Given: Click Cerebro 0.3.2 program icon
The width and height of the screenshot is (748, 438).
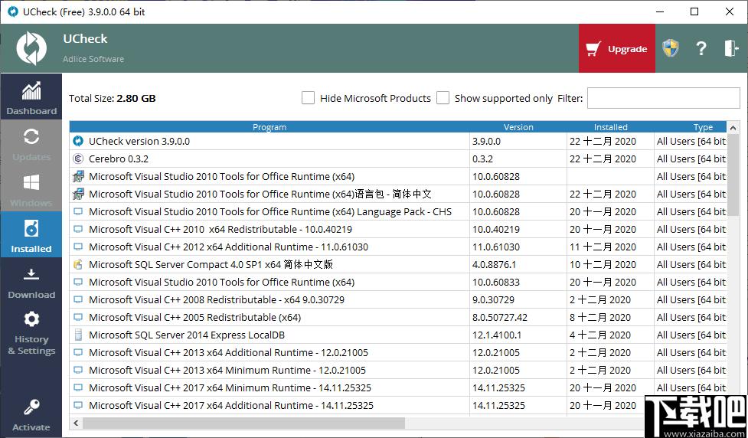Looking at the screenshot, I should click(78, 159).
